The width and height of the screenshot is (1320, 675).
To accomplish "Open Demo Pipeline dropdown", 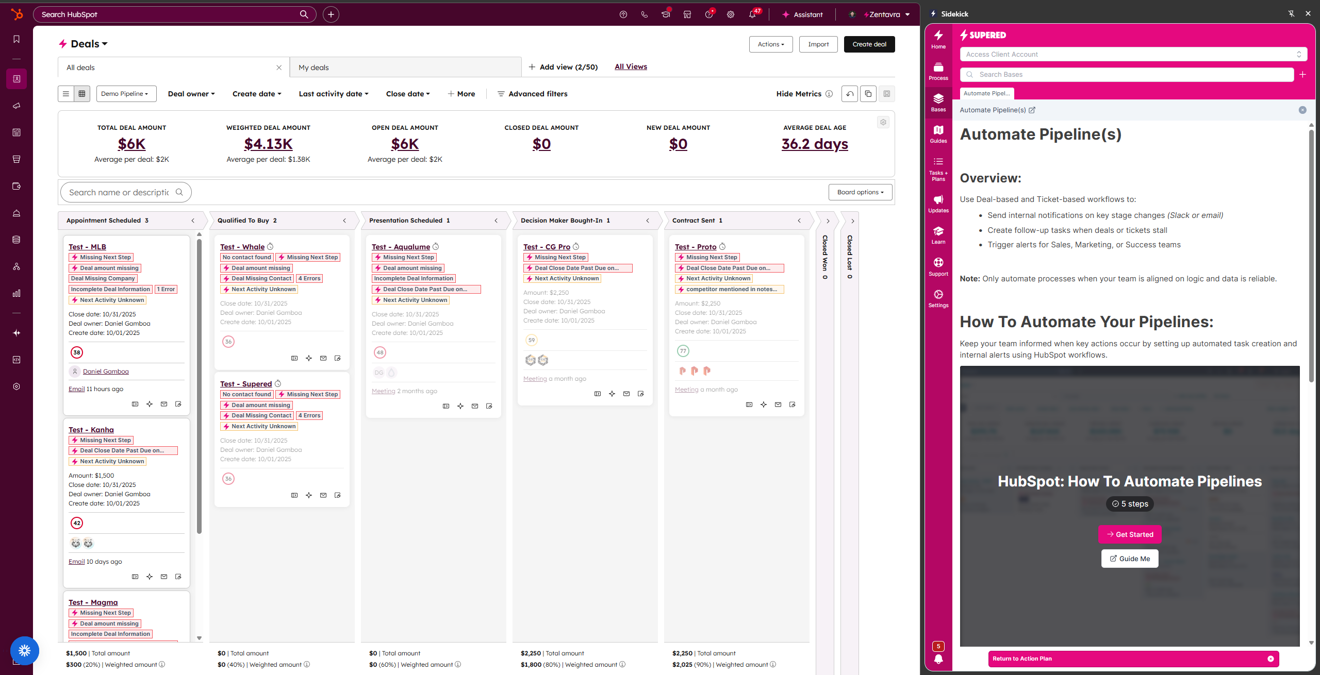I will click(126, 94).
